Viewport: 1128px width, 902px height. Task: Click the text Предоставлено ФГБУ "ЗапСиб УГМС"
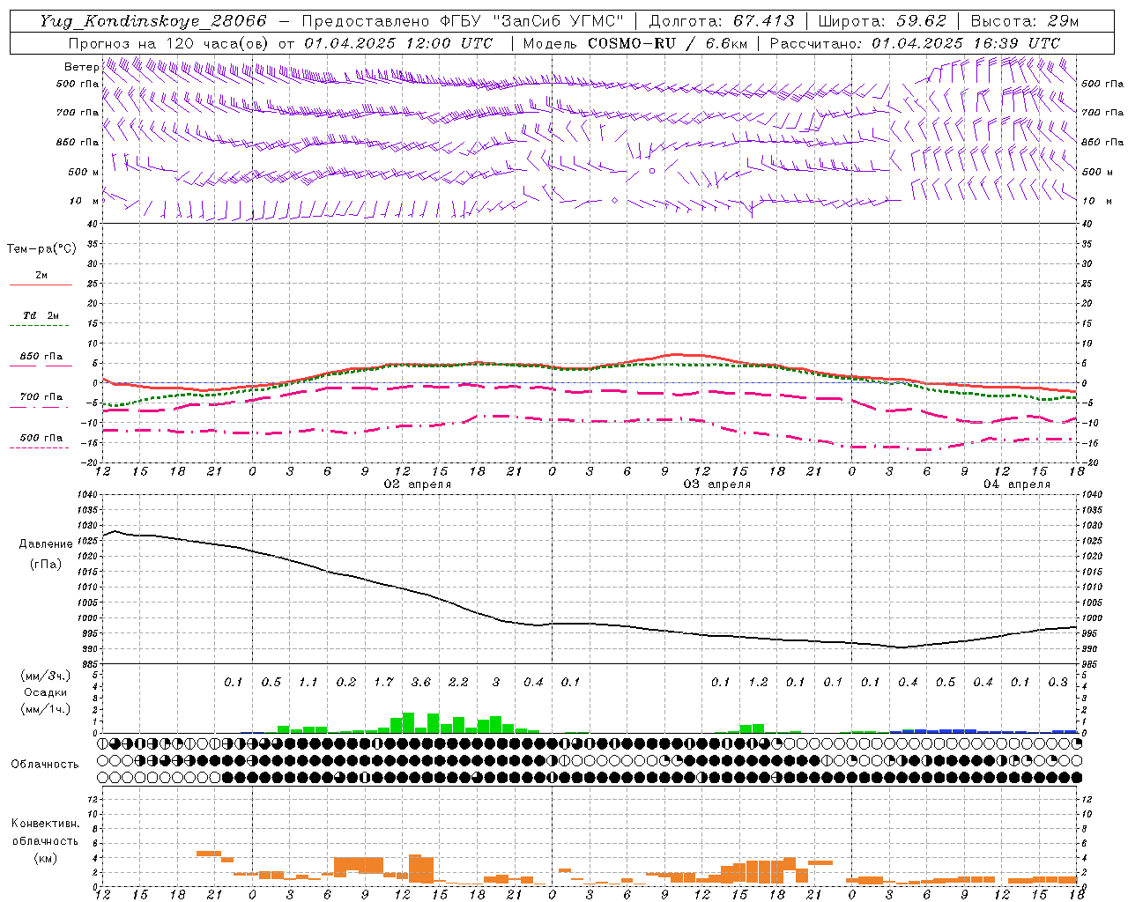tap(463, 21)
